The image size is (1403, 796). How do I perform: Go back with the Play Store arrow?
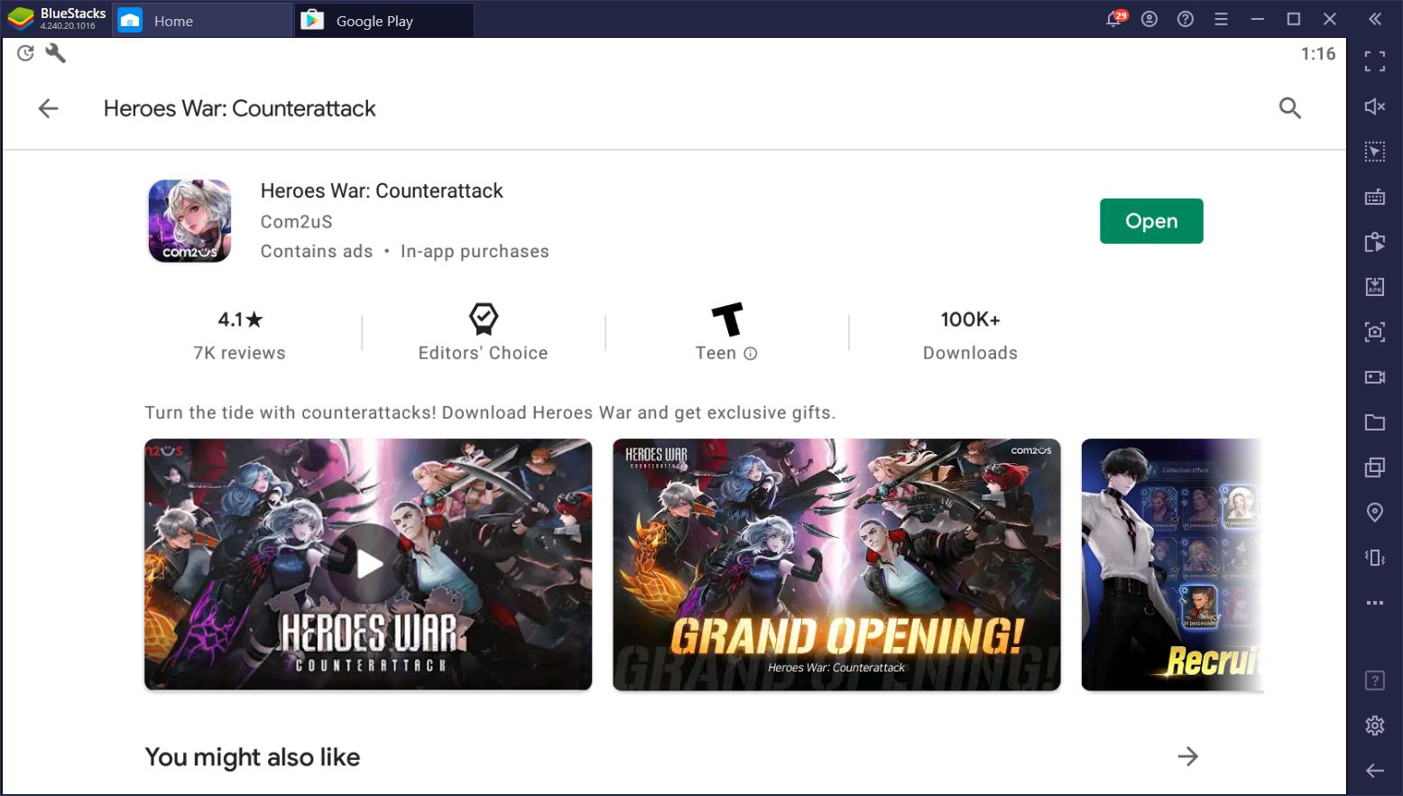tap(48, 108)
